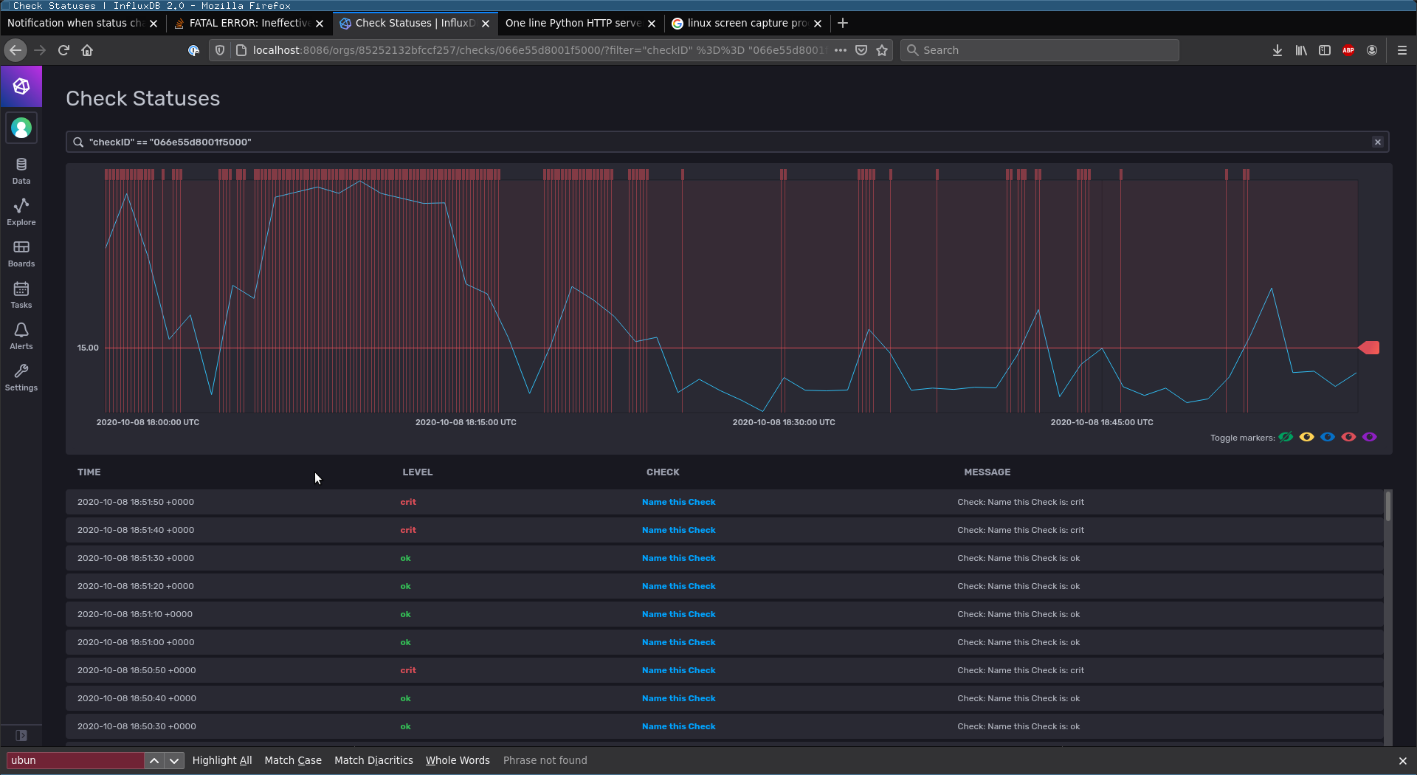Close the find bar
The image size is (1417, 775).
(x=1402, y=760)
